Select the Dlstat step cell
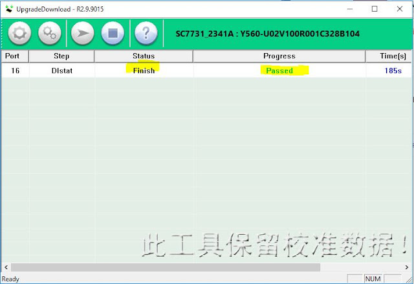The width and height of the screenshot is (414, 284). 62,71
